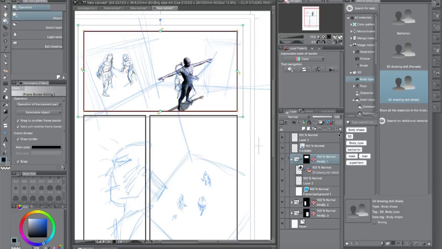Hide the PANEL 1 folder
The width and height of the screenshot is (442, 249).
pos(282,159)
